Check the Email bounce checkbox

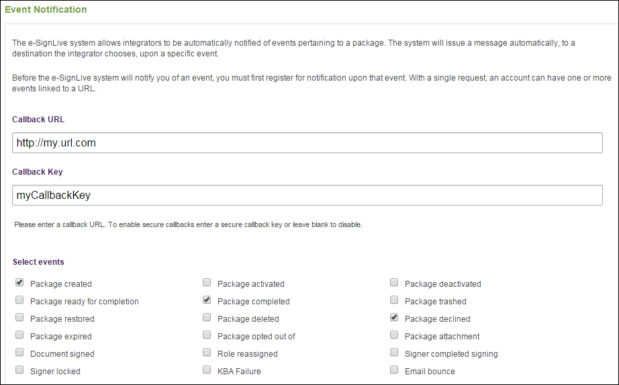tap(394, 370)
